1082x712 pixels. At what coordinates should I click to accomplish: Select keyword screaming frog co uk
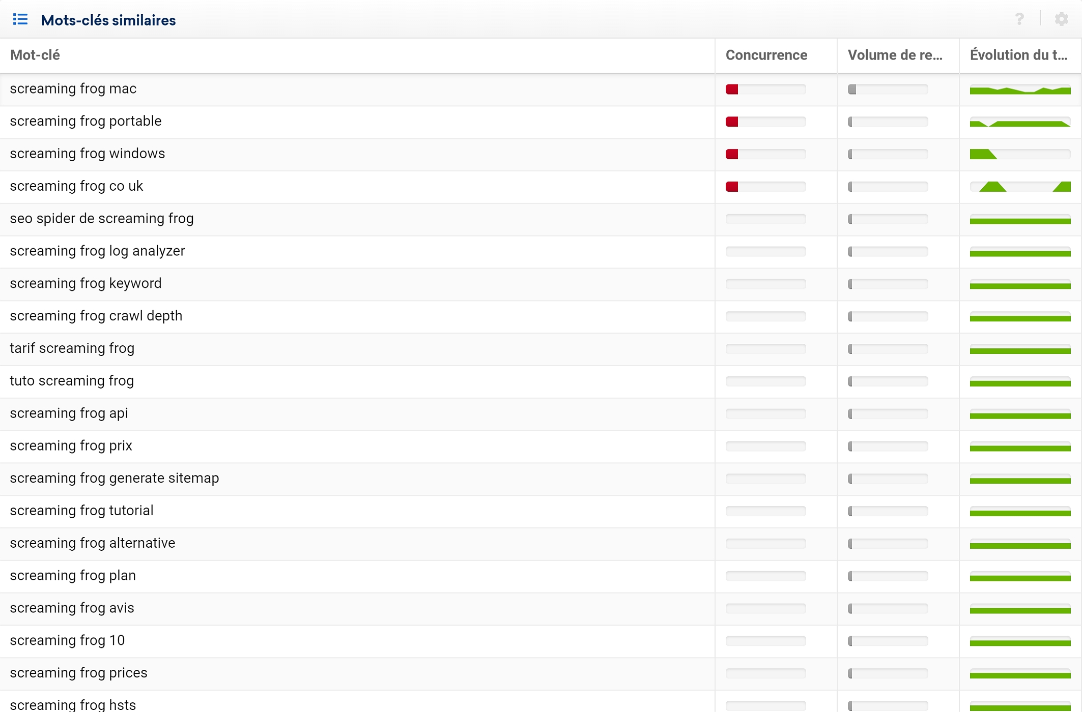76,186
